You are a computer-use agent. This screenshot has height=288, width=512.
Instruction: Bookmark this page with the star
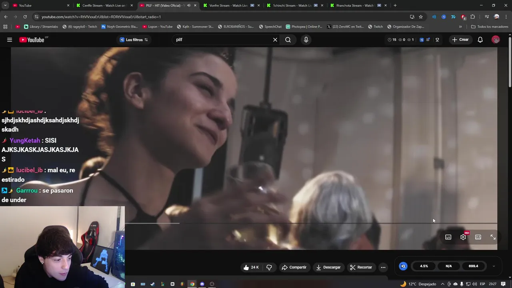[x=421, y=17]
